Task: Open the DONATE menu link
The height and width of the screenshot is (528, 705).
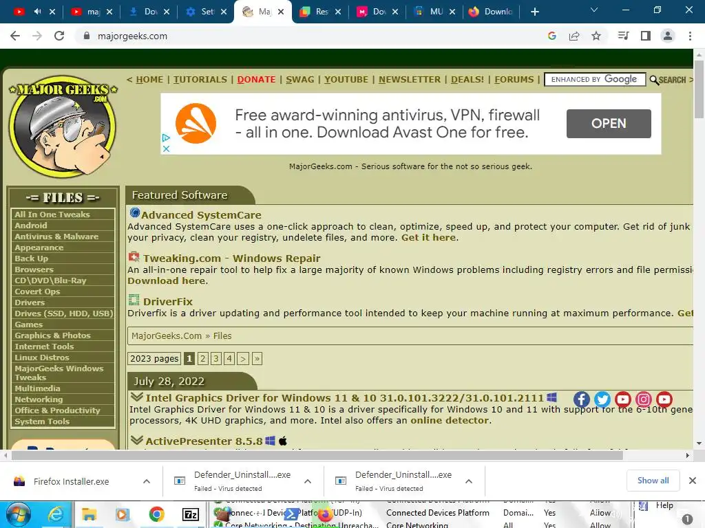Action: (x=256, y=80)
